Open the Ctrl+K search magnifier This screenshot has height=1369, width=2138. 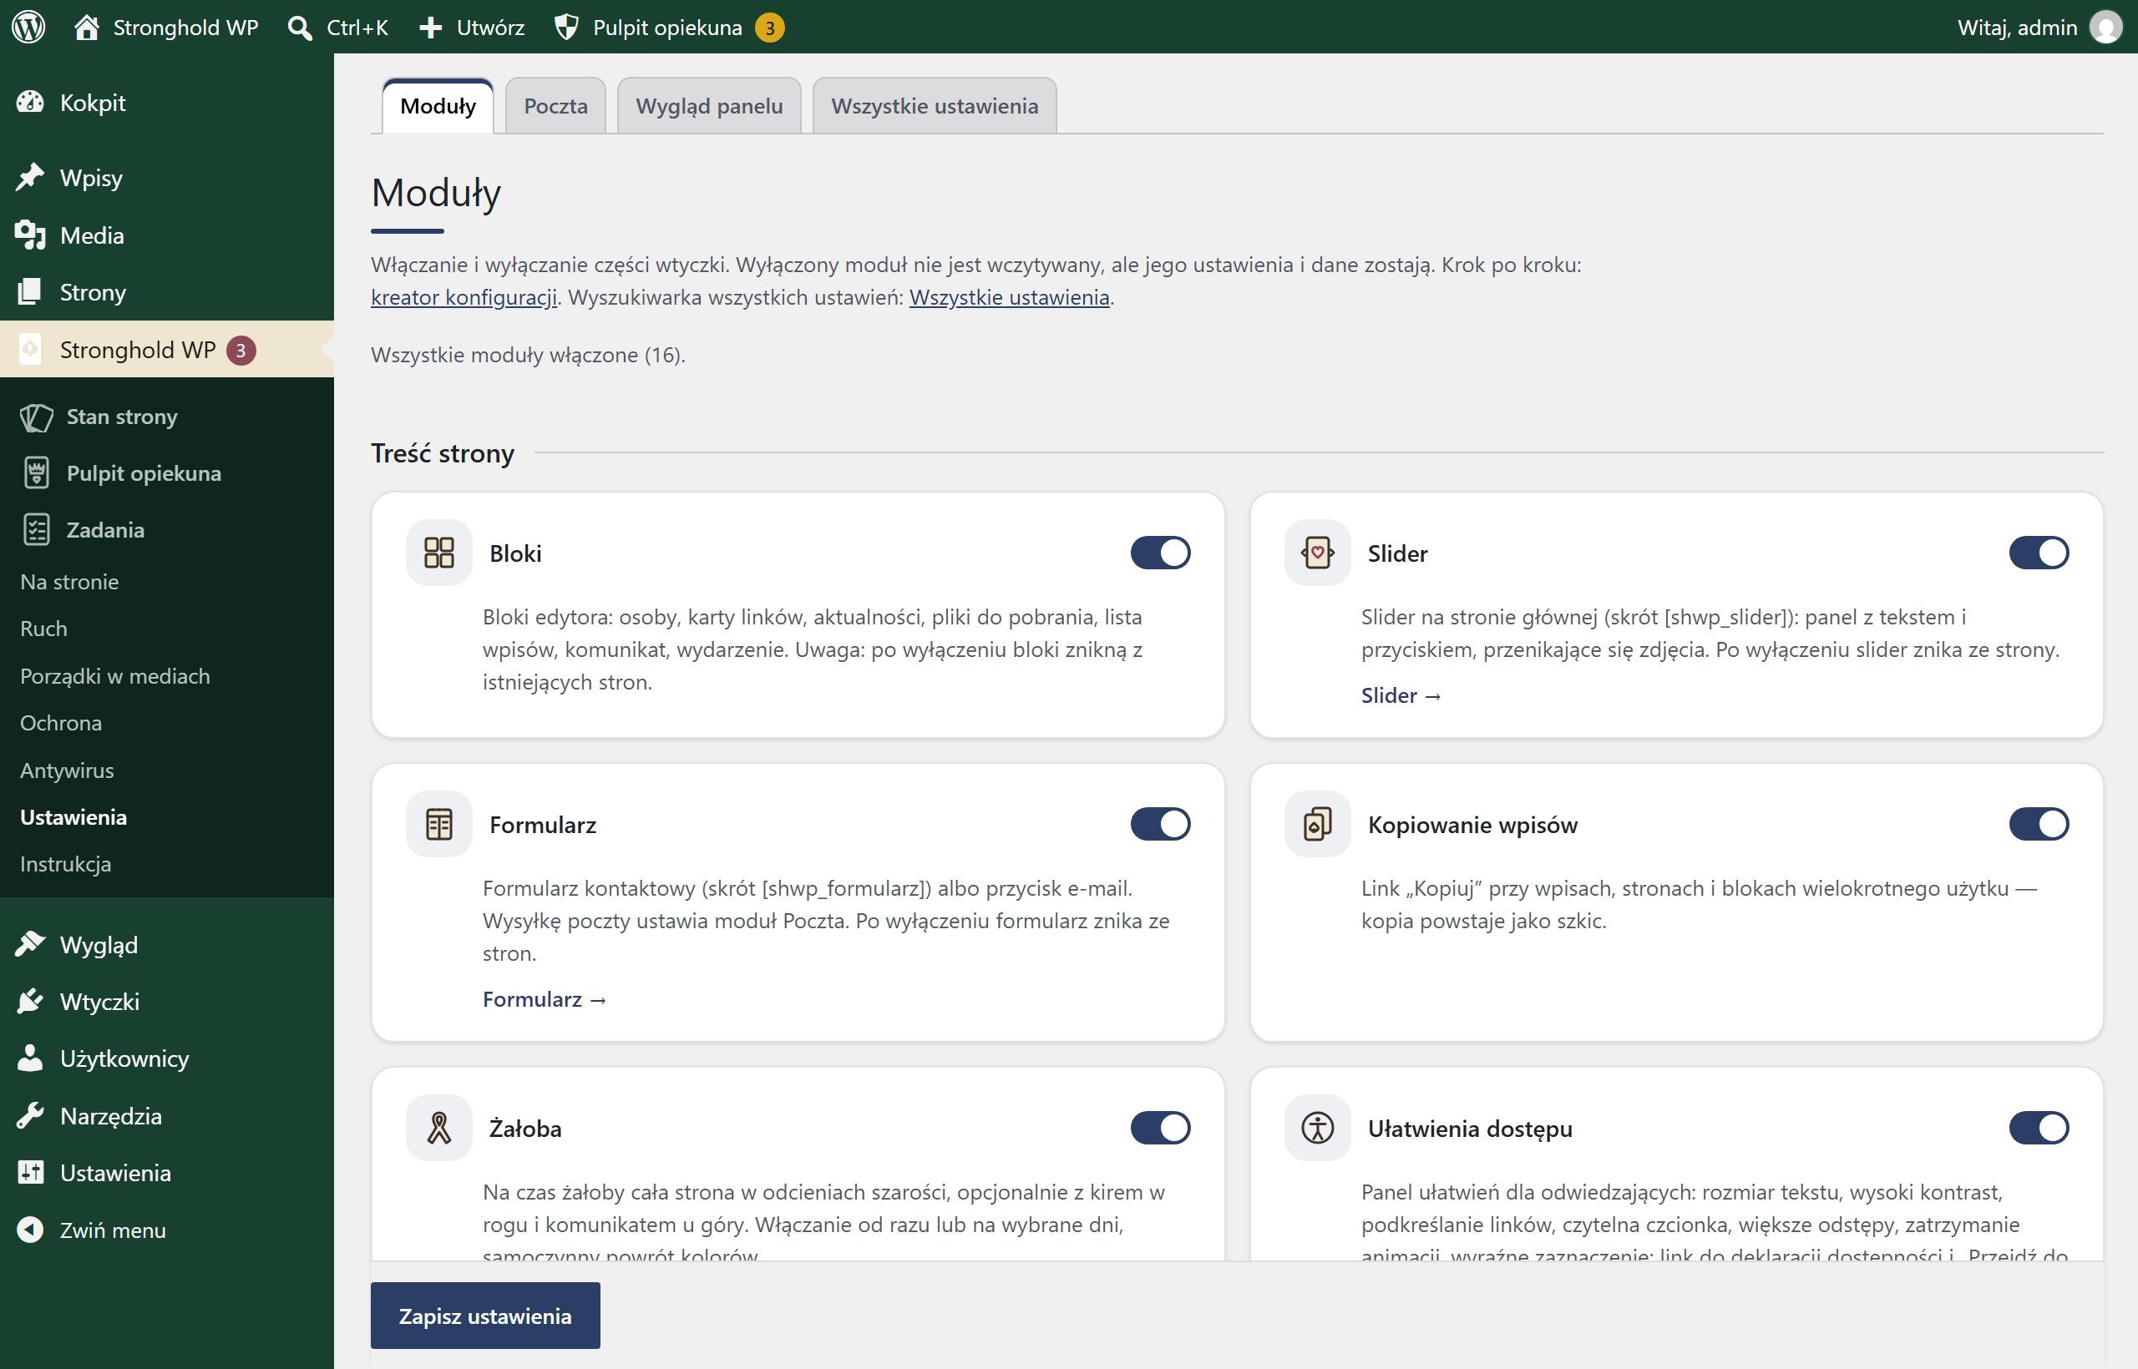[301, 28]
